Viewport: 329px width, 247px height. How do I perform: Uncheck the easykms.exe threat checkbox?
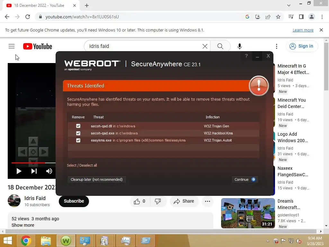click(x=78, y=140)
